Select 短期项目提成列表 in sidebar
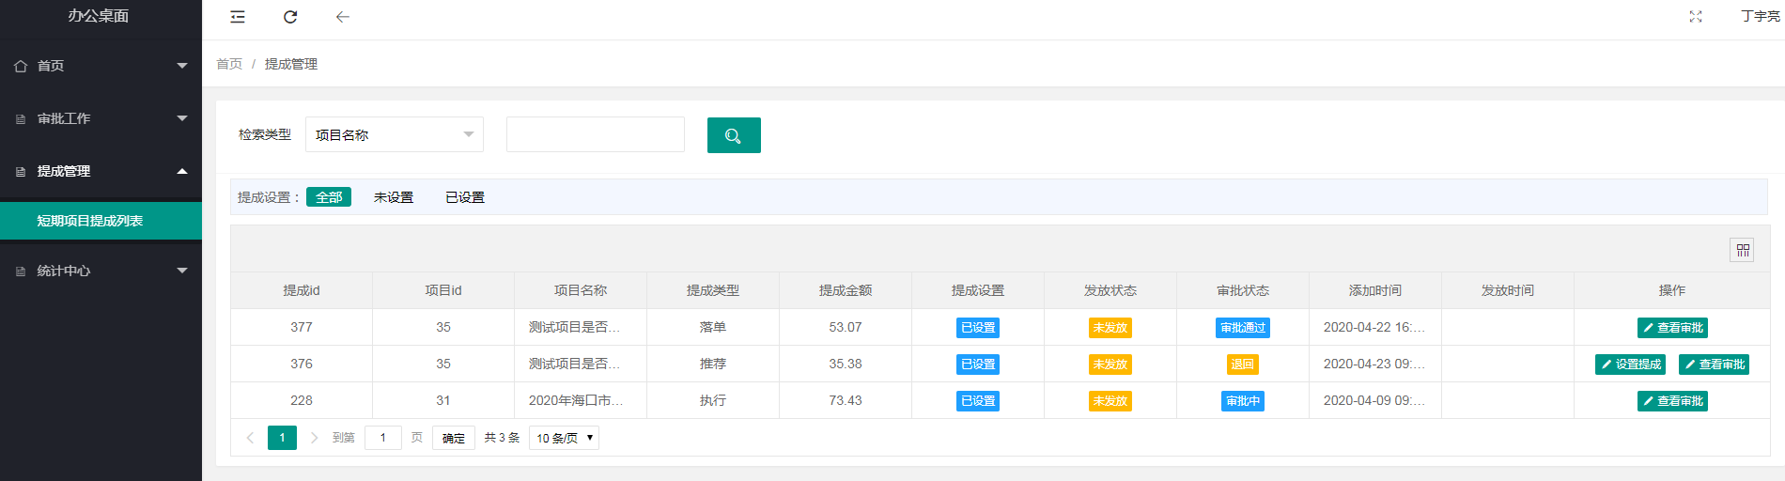The image size is (1785, 481). coord(101,221)
